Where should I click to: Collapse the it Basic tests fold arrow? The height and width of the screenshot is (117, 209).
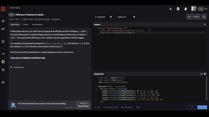tap(97, 89)
